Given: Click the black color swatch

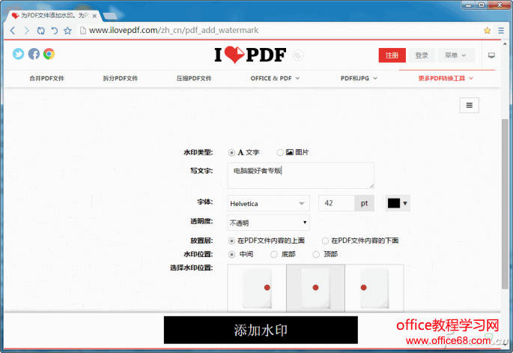Looking at the screenshot, I should point(394,203).
